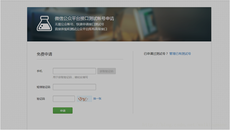Click the hint text 用于获取验证码，请如实填写
The height and width of the screenshot is (130, 230).
[x=70, y=77]
